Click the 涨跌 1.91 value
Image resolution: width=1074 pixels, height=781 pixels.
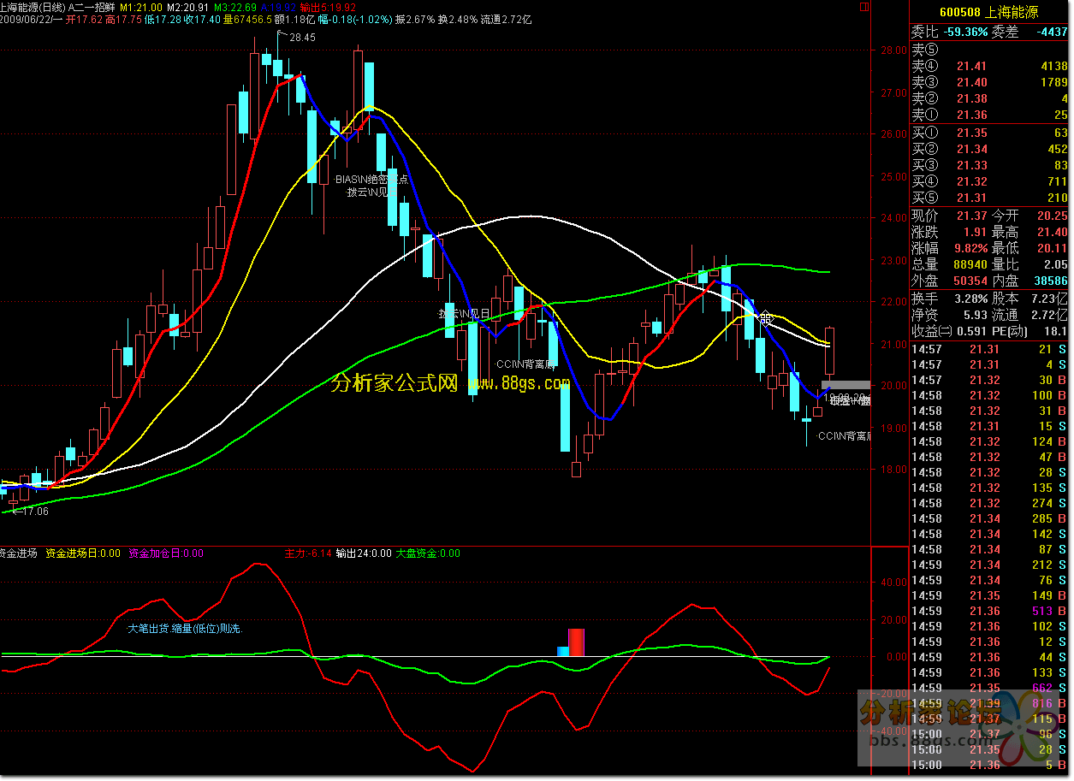[975, 232]
